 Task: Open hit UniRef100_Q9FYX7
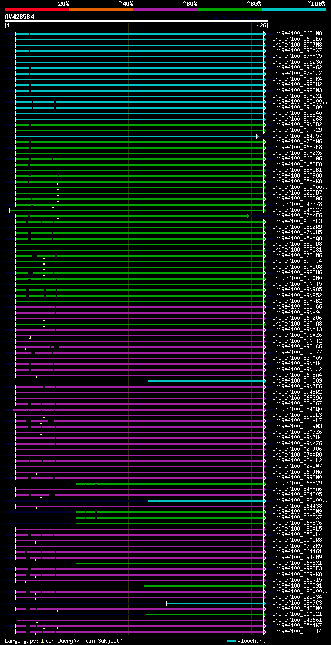pyautogui.click(x=297, y=51)
